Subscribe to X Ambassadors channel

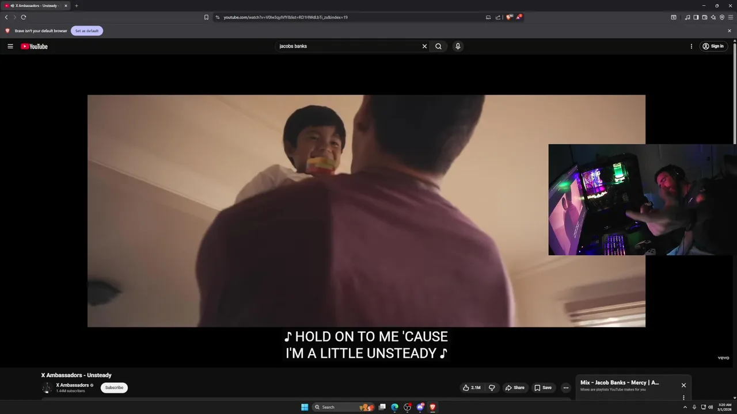coord(114,388)
